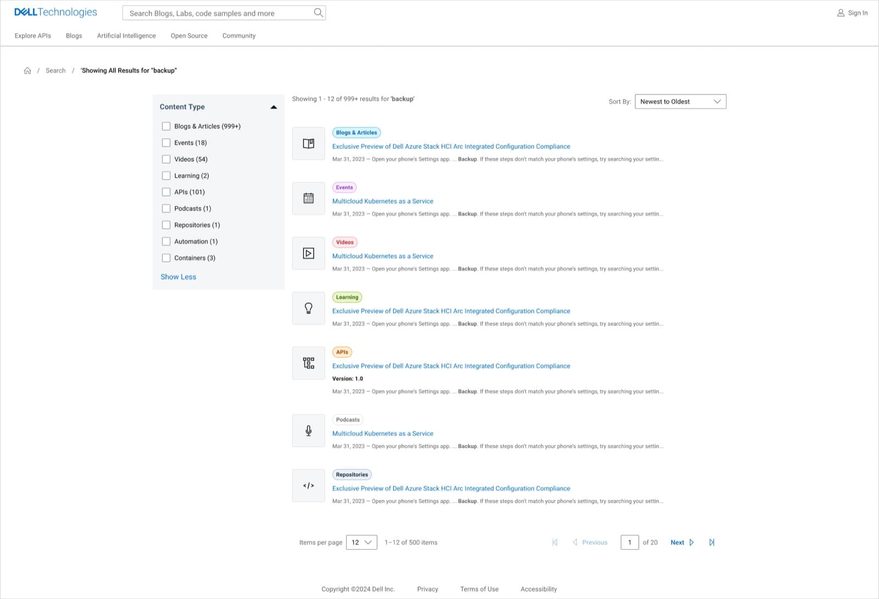Go to home via breadcrumb house icon

[27, 70]
